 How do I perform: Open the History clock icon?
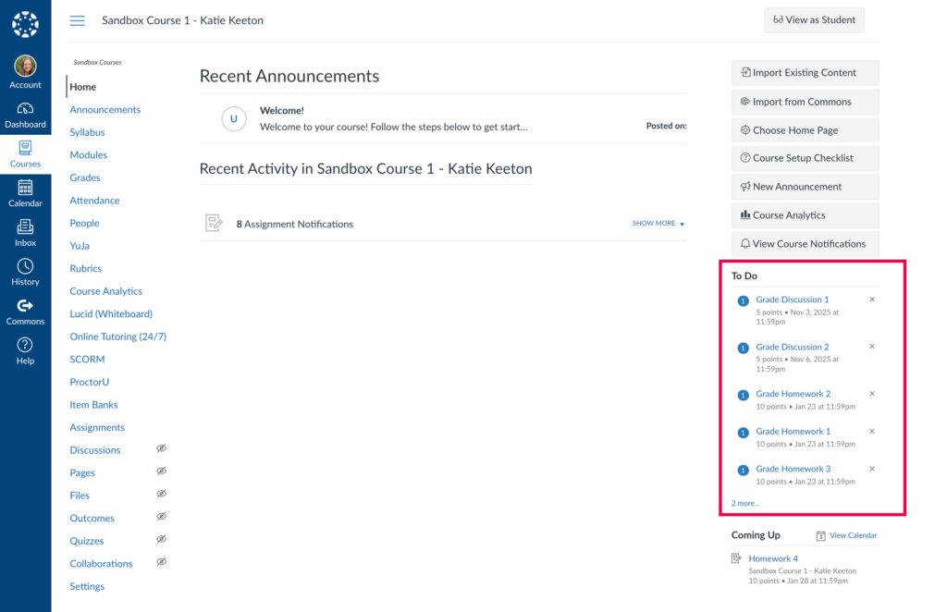(25, 266)
